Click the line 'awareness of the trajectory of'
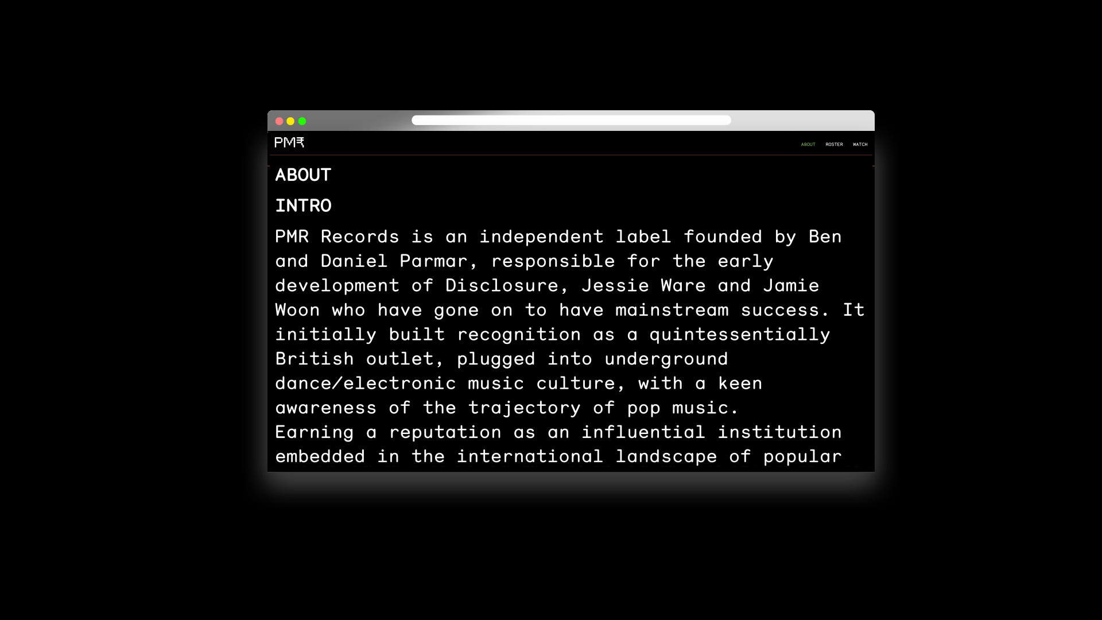Screen dimensions: 1102x620 click(507, 408)
